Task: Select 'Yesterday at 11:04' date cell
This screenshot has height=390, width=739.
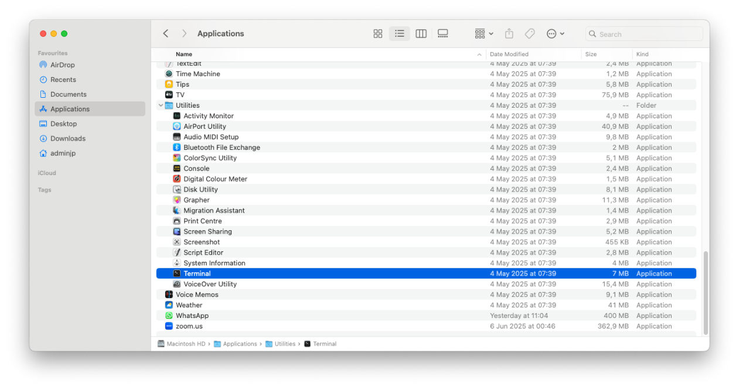Action: 518,316
